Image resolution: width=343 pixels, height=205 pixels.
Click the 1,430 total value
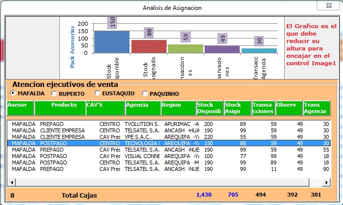(x=204, y=195)
